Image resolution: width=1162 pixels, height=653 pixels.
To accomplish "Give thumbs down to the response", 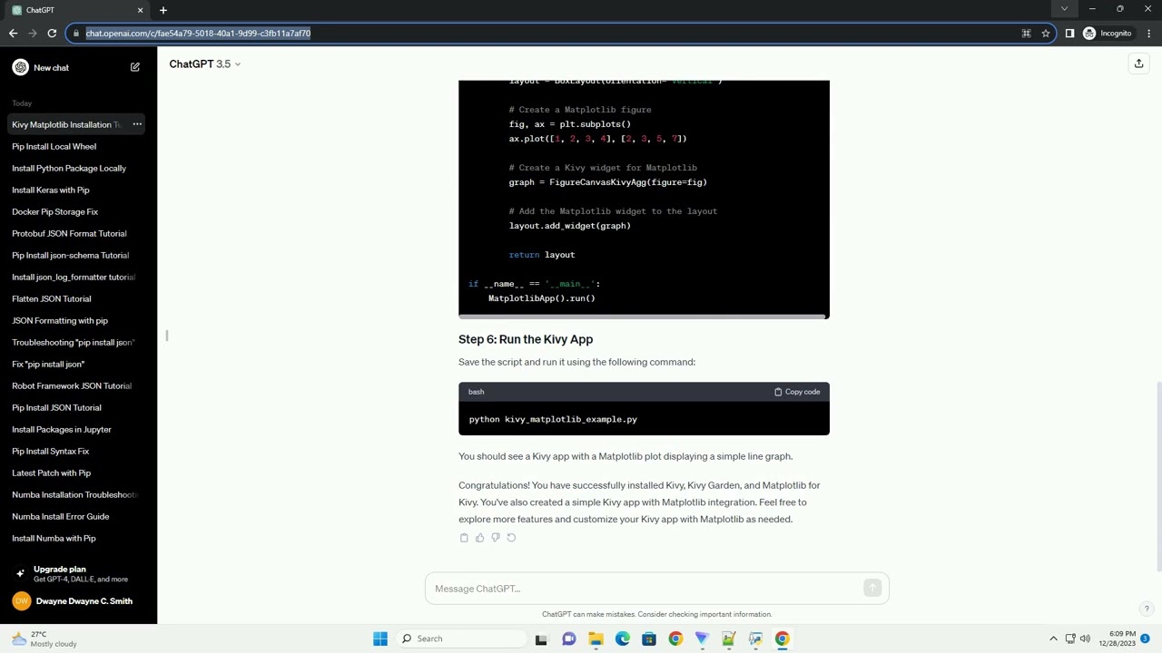I will click(x=496, y=538).
